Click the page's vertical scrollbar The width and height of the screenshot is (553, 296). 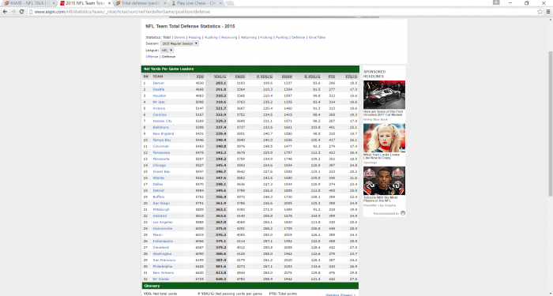[x=550, y=123]
